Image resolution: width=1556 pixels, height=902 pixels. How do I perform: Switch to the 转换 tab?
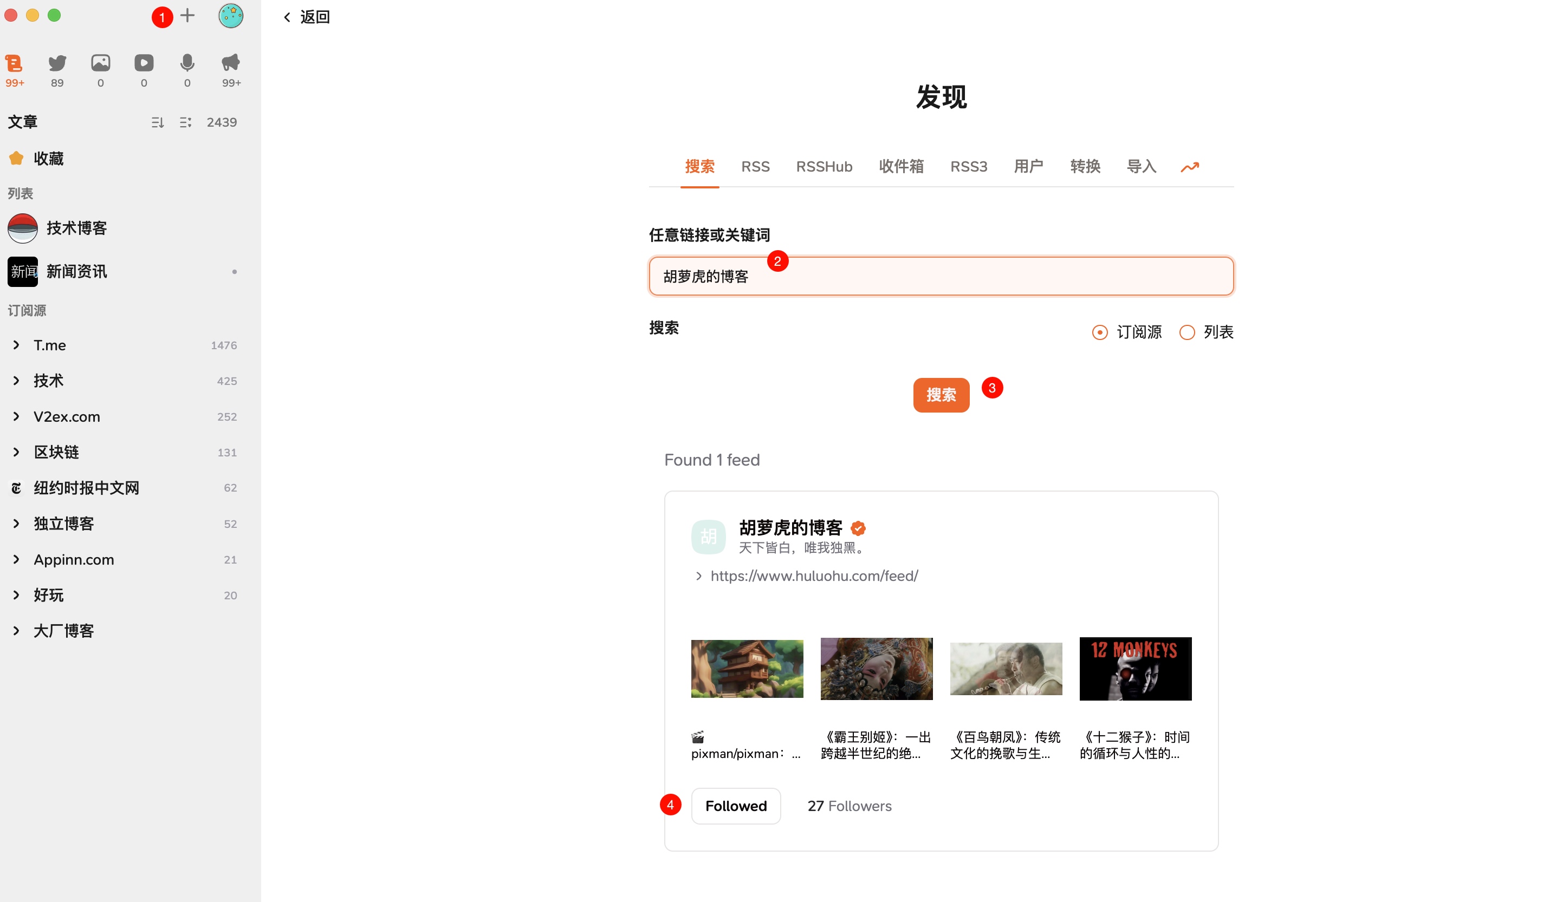[x=1085, y=167]
